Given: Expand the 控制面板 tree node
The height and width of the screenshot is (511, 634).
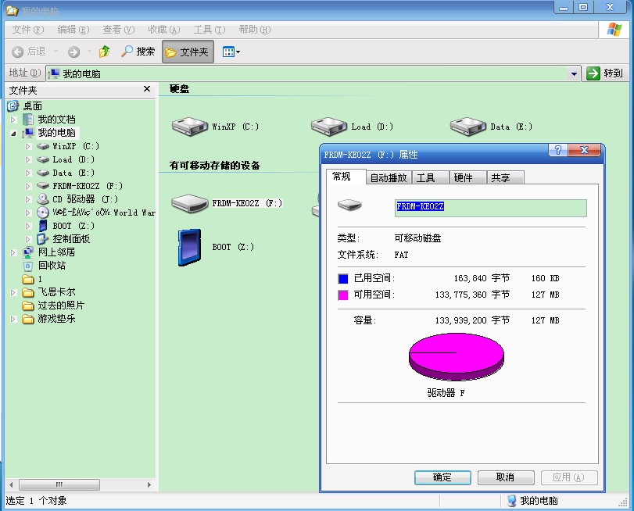Looking at the screenshot, I should 28,239.
